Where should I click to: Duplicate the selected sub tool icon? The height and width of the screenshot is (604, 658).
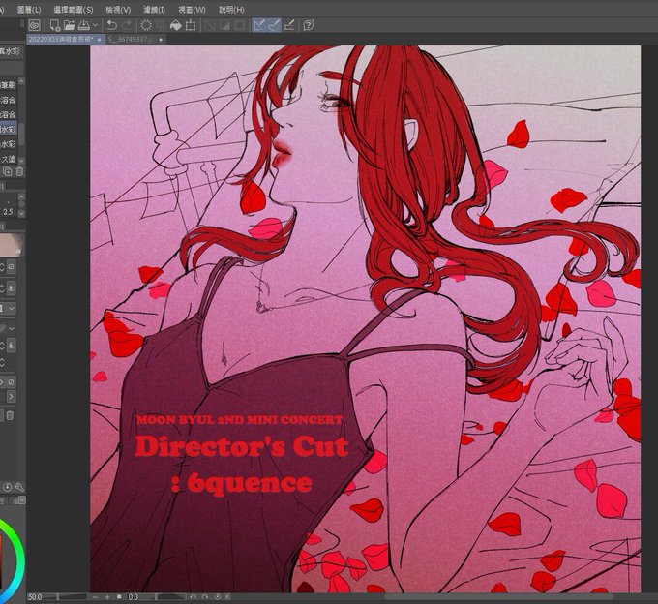(x=7, y=171)
